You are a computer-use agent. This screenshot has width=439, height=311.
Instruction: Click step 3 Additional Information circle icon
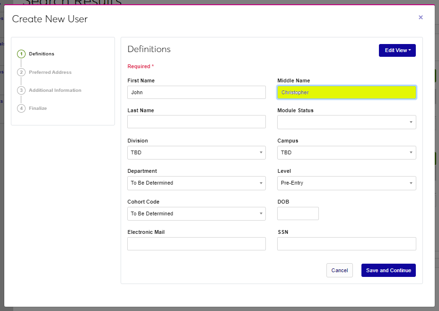[21, 90]
